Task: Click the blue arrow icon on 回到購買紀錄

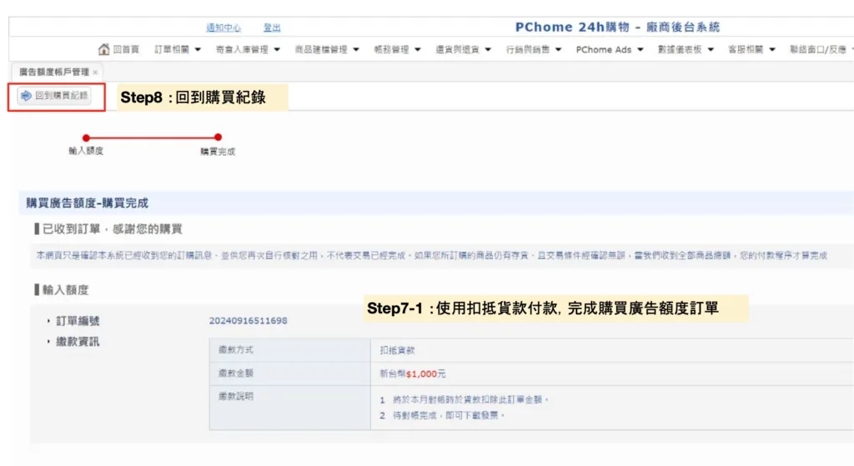Action: (26, 96)
